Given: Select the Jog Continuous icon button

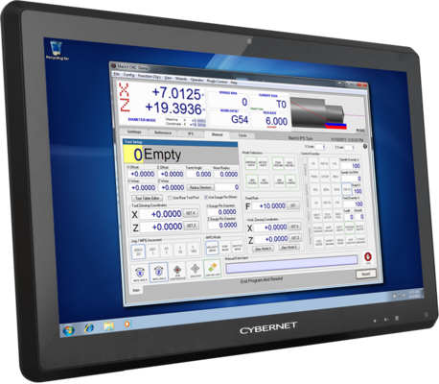Looking at the screenshot, I should click(x=177, y=272).
